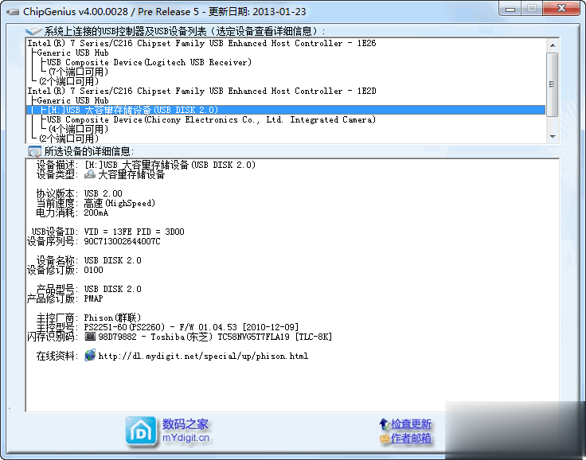Click the 高速(HighSpeed) current speed value
586x460 pixels.
pyautogui.click(x=119, y=203)
